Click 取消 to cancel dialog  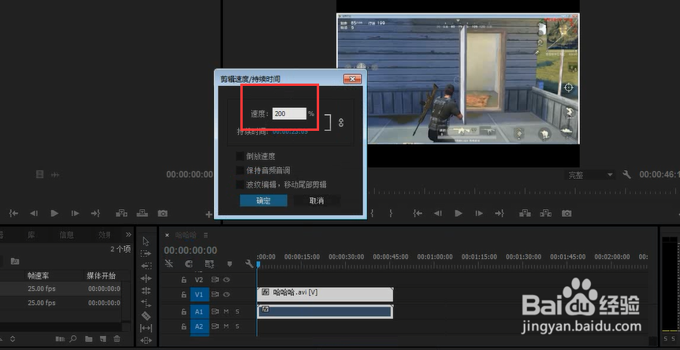click(x=317, y=200)
